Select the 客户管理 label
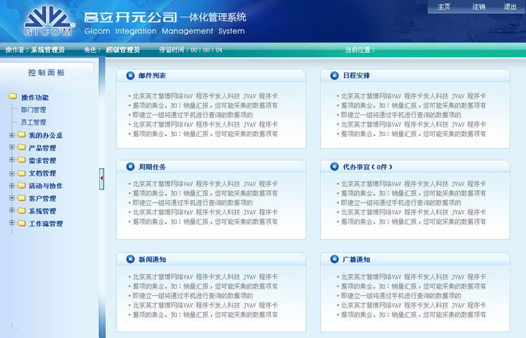 [x=42, y=199]
